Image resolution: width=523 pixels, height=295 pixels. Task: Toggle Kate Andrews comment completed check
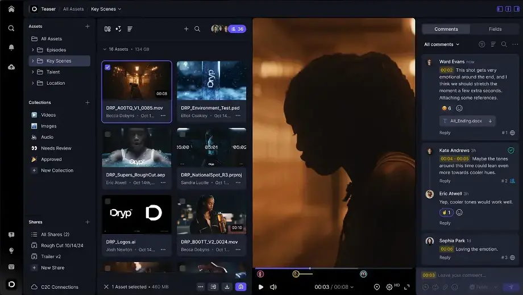click(511, 150)
